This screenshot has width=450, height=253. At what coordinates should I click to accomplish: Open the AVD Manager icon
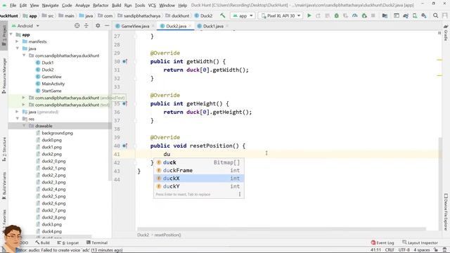(x=415, y=15)
